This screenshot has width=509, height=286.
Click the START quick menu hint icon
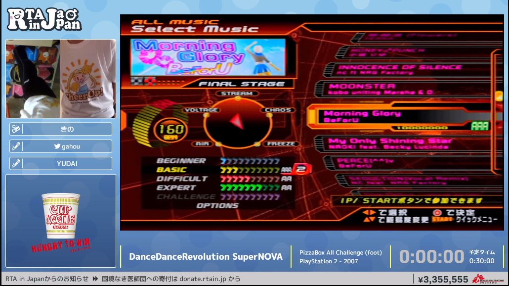tap(442, 220)
